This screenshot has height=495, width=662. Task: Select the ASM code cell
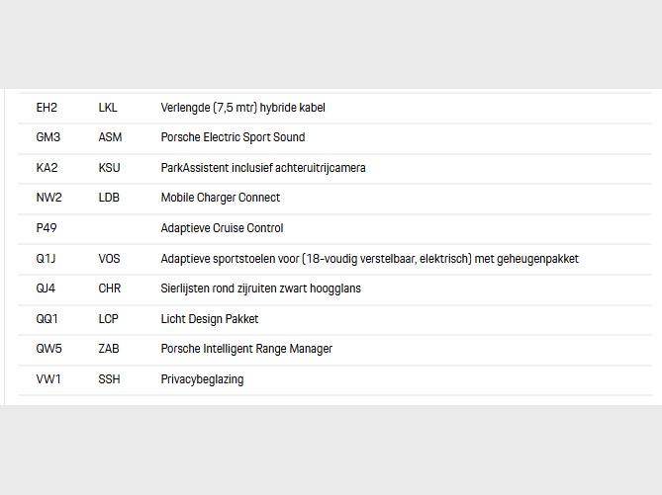click(110, 137)
